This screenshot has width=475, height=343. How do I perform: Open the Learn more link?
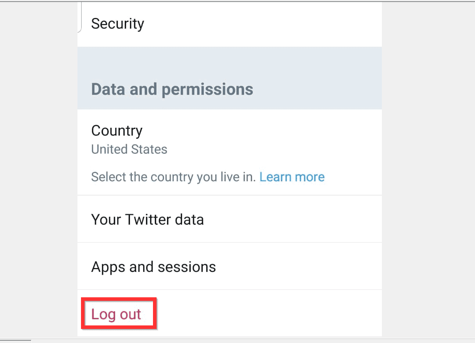292,177
